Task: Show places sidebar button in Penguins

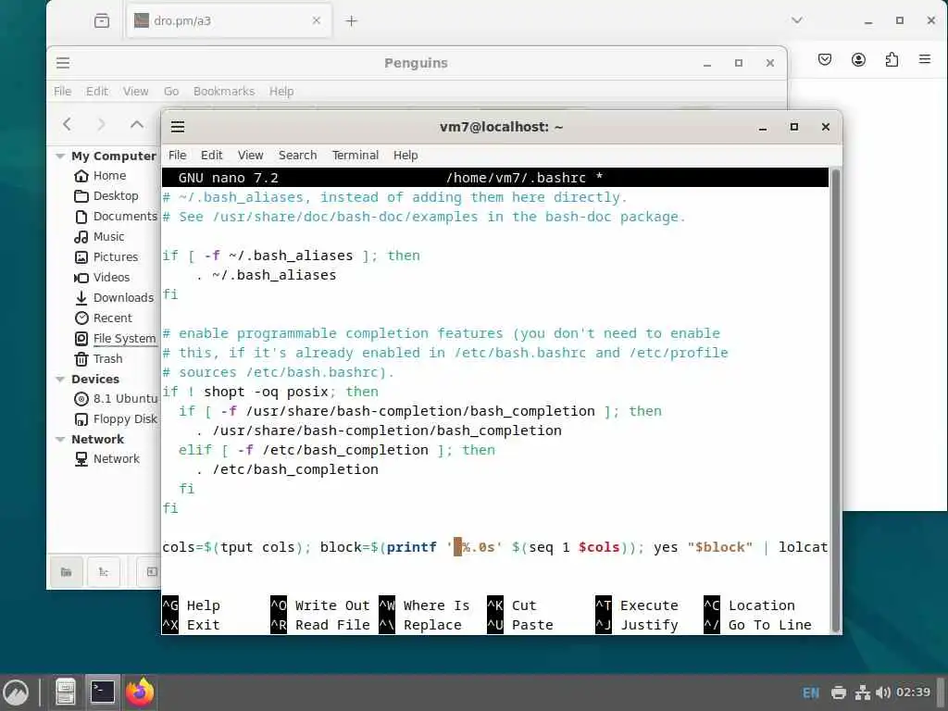Action: pos(66,572)
